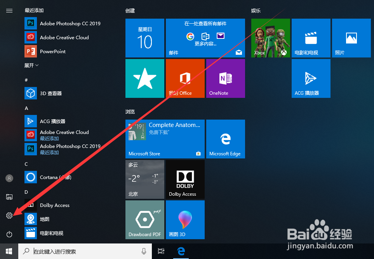This screenshot has height=259, width=374.
Task: Click the D letter group header
Action: (x=26, y=192)
